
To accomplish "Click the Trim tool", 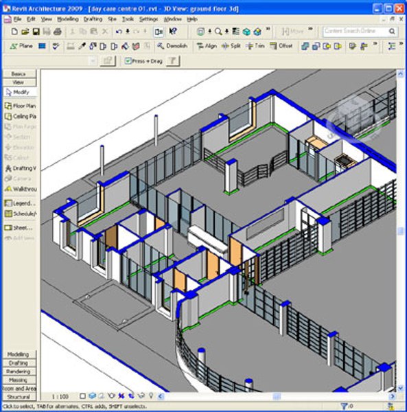I will pyautogui.click(x=255, y=46).
